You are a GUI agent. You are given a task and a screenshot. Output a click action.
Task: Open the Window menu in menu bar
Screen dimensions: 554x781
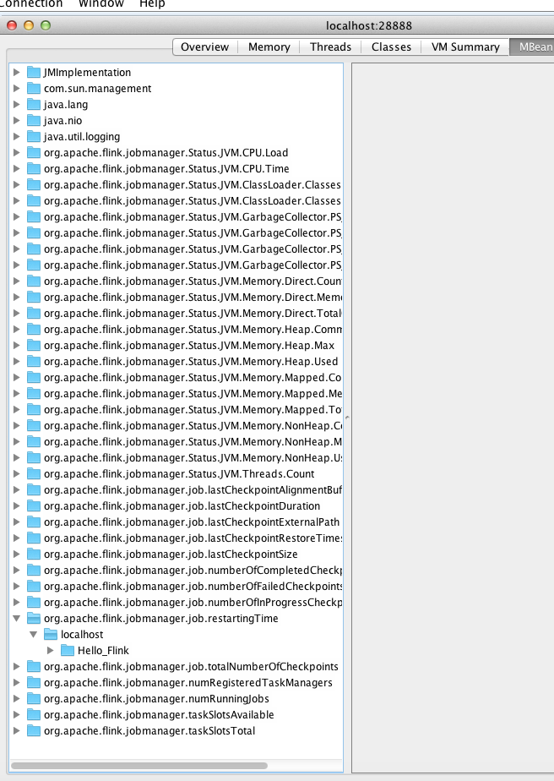[x=100, y=4]
